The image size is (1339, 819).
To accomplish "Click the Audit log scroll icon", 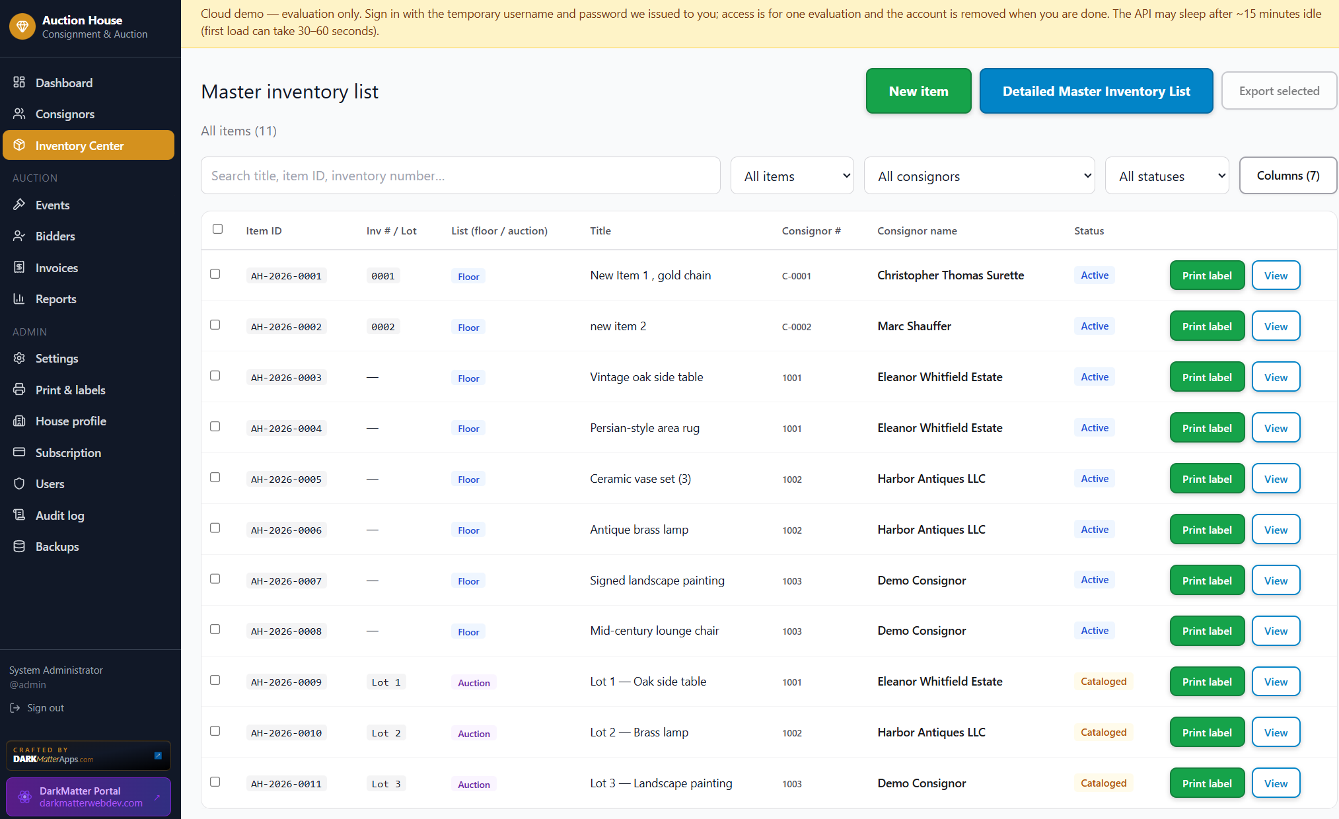I will click(x=19, y=515).
